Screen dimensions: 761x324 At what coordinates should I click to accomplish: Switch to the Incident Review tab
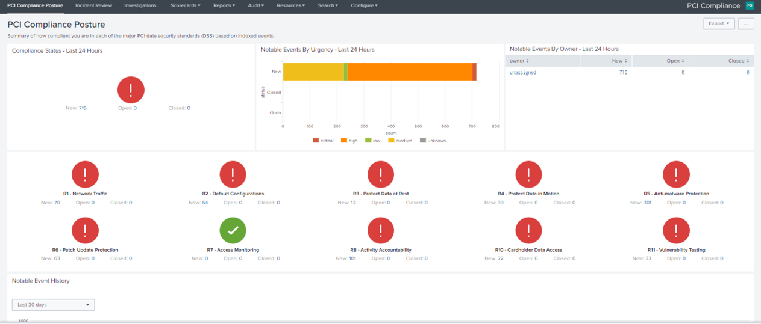tap(93, 5)
